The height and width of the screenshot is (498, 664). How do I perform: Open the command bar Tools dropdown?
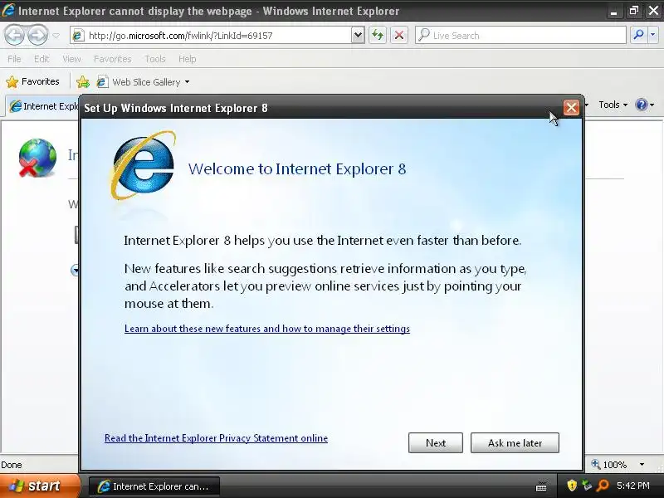[x=613, y=105]
